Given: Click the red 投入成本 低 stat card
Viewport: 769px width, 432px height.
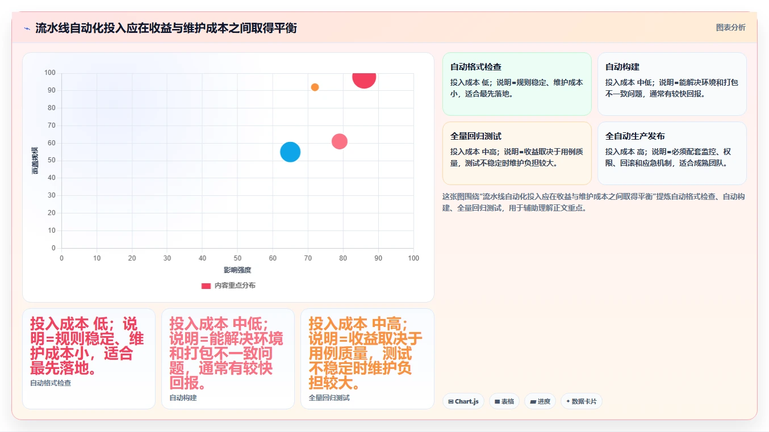Looking at the screenshot, I should tap(89, 359).
